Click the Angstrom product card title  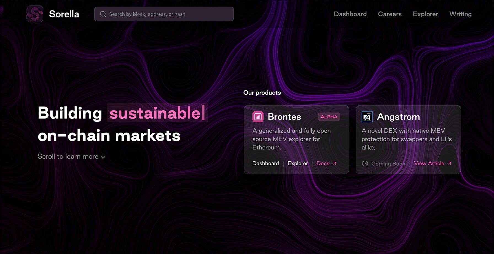(398, 117)
